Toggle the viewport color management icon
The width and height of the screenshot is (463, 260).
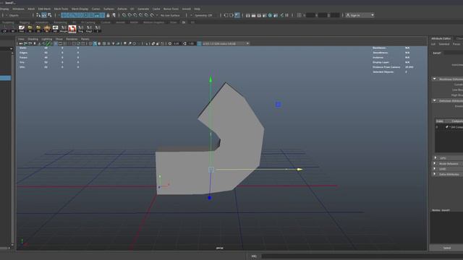click(x=200, y=43)
